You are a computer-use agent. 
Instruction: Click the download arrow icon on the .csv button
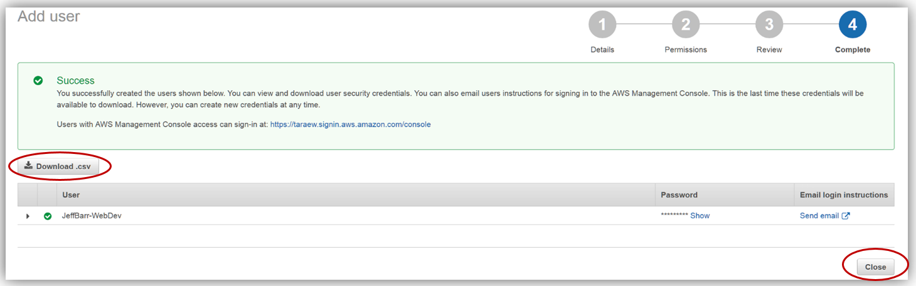point(28,166)
